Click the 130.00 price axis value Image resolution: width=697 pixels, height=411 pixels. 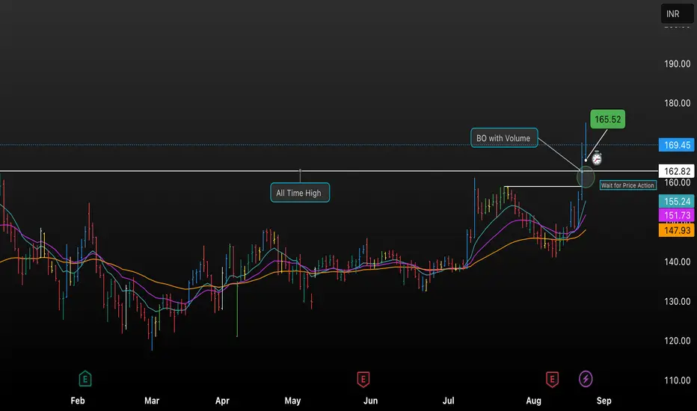pos(677,301)
